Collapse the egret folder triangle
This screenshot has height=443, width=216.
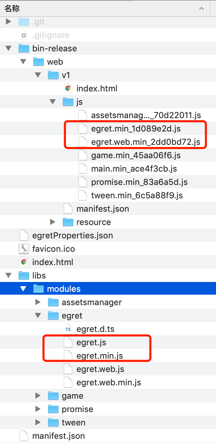[x=38, y=316]
